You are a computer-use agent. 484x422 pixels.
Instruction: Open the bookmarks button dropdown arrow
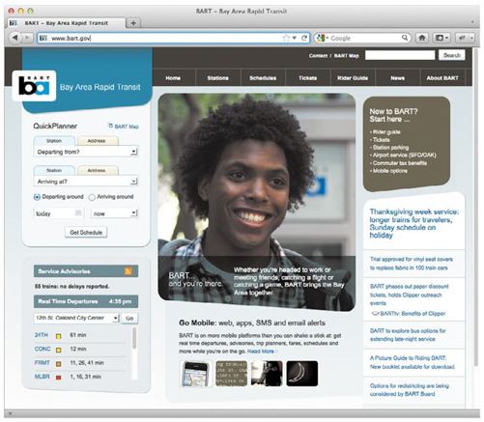[446, 38]
